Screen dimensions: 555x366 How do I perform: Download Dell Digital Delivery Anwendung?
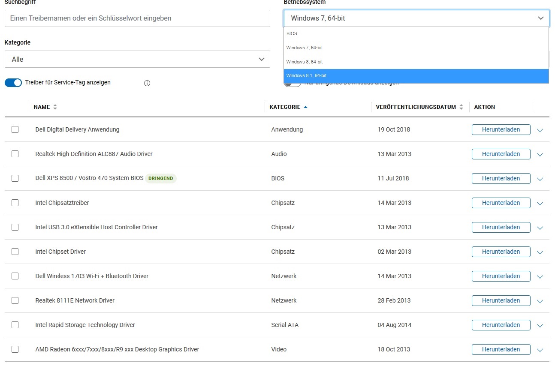click(x=501, y=129)
